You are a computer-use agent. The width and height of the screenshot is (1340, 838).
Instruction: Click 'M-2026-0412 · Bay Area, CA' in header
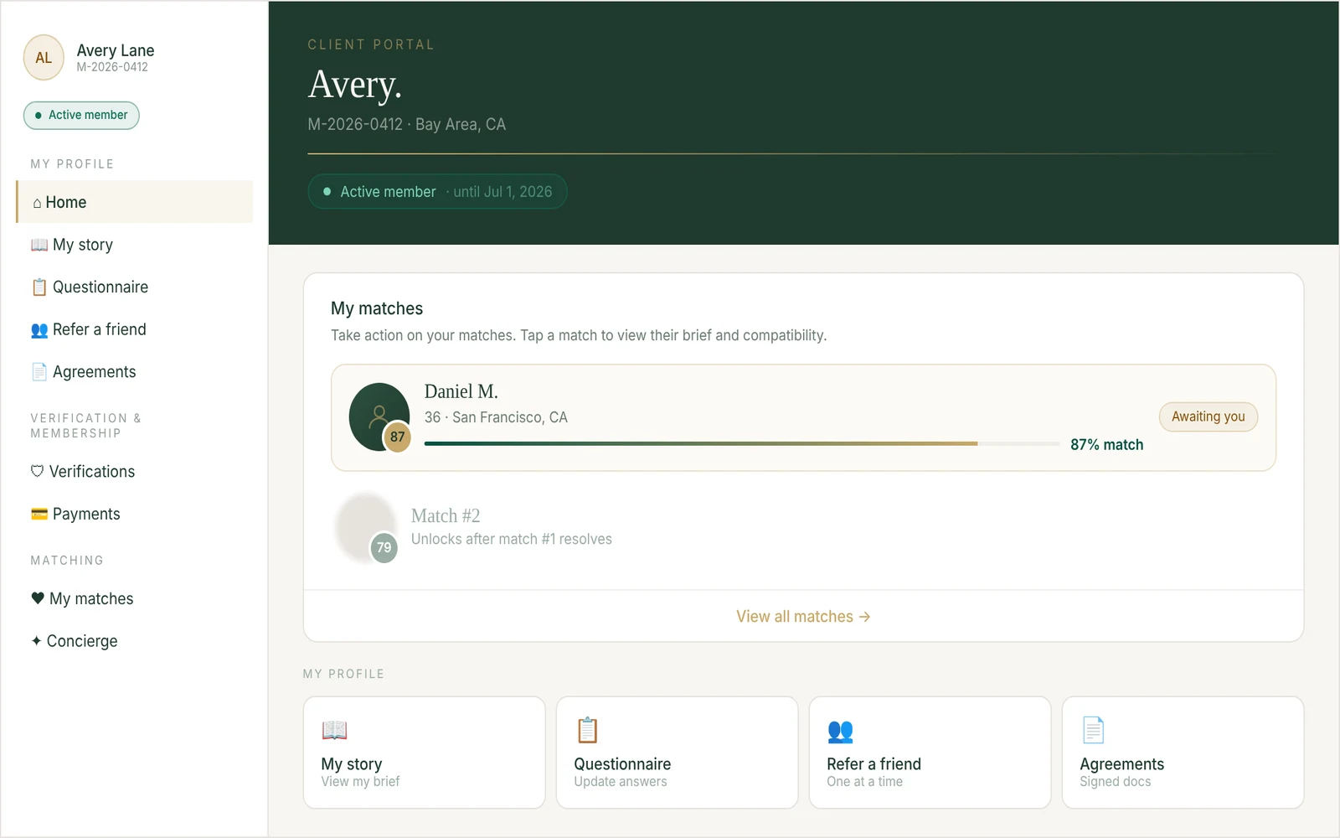[x=407, y=124]
